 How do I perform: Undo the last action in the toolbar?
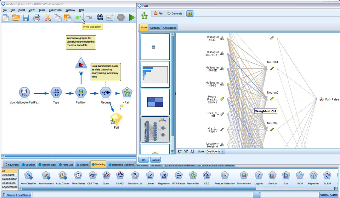click(x=78, y=18)
